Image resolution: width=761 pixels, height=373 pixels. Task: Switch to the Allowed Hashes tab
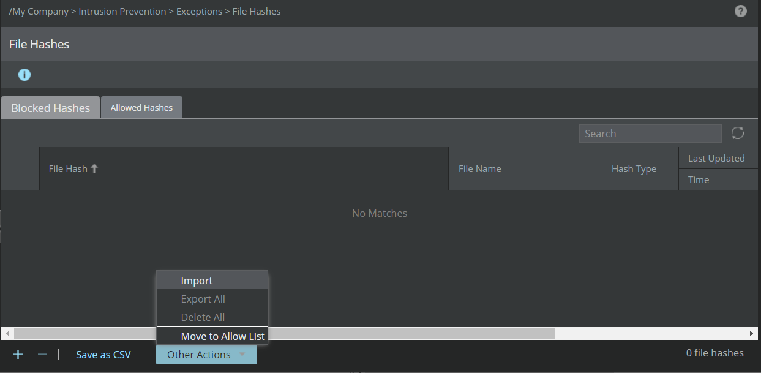tap(141, 108)
